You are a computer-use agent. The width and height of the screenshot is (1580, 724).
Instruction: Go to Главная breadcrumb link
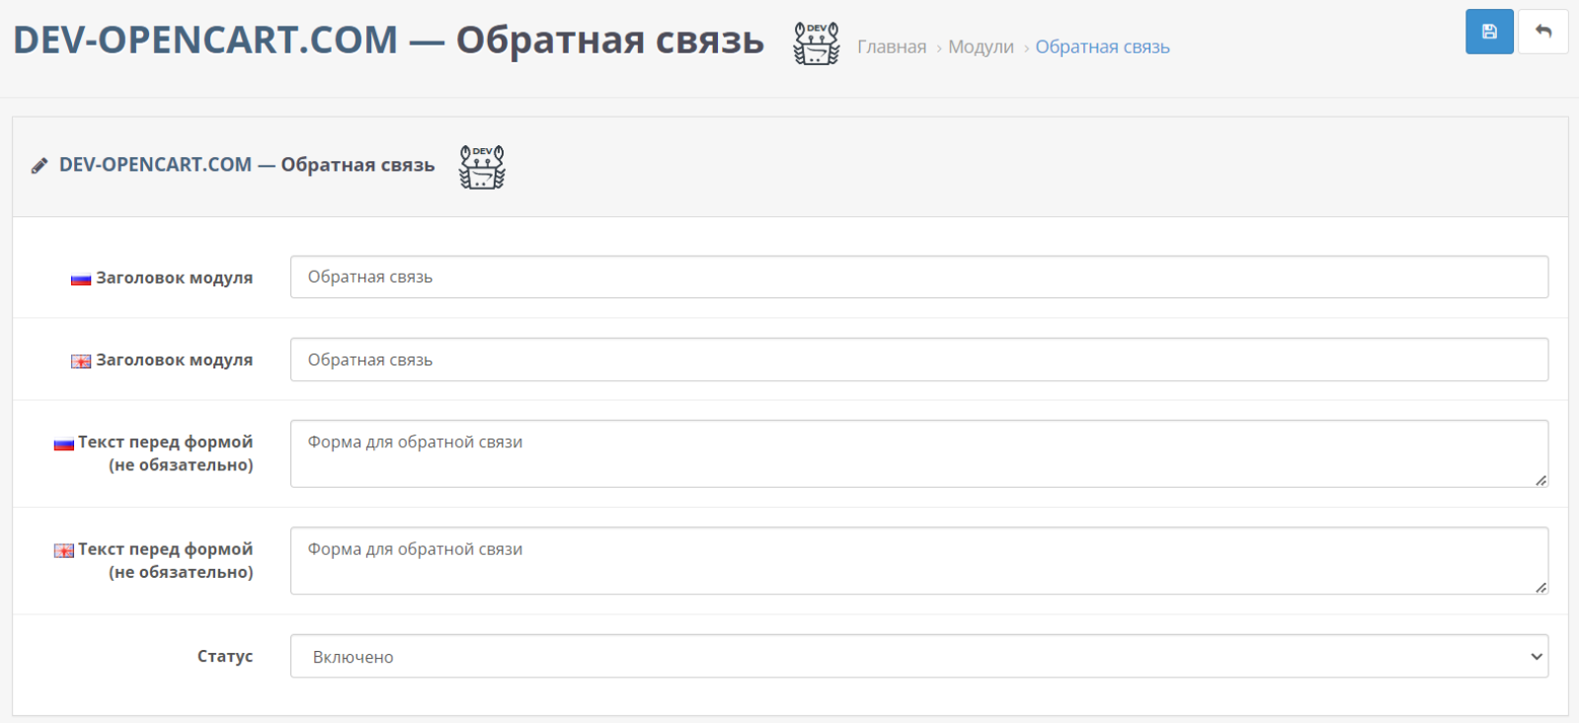pyautogui.click(x=892, y=46)
